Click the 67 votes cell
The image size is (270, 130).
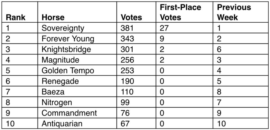(136, 123)
